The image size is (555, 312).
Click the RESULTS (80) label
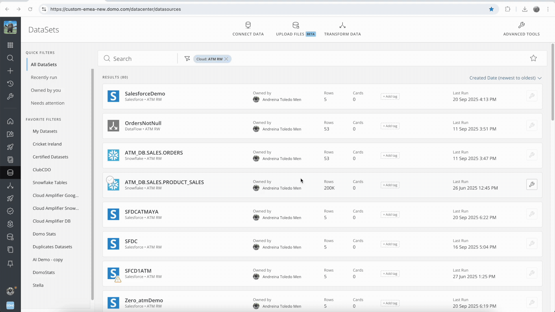click(115, 77)
